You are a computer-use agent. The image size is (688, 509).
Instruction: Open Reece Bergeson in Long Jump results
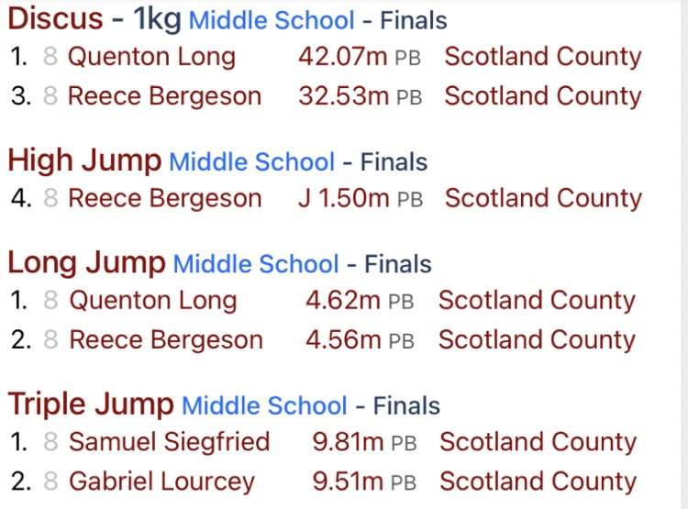click(x=166, y=339)
